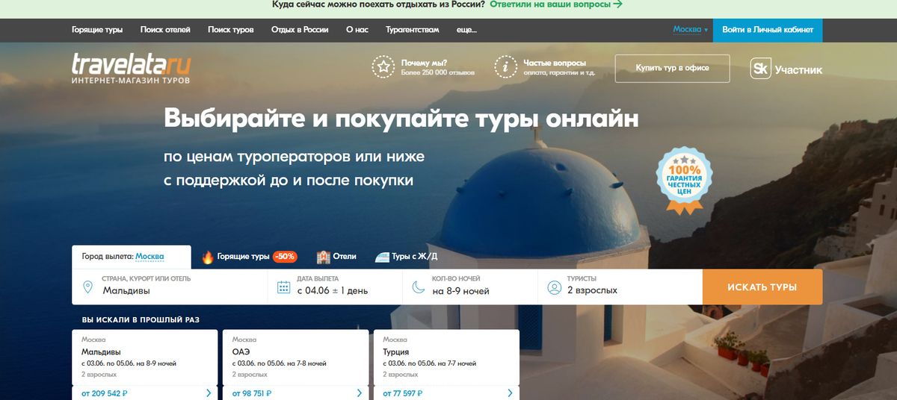Click the price от 77 597 ₽
This screenshot has width=897, height=400.
pos(402,393)
